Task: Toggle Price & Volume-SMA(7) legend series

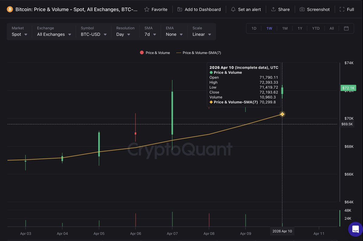Action: [x=198, y=53]
